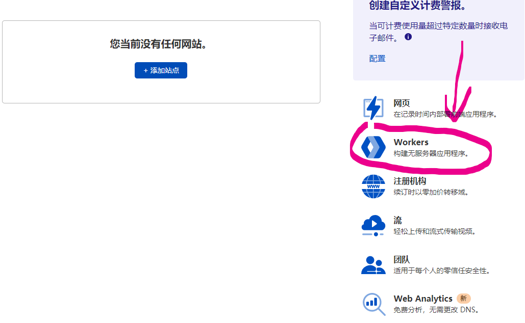Open the Workers title link
Image resolution: width=525 pixels, height=323 pixels.
pyautogui.click(x=411, y=142)
